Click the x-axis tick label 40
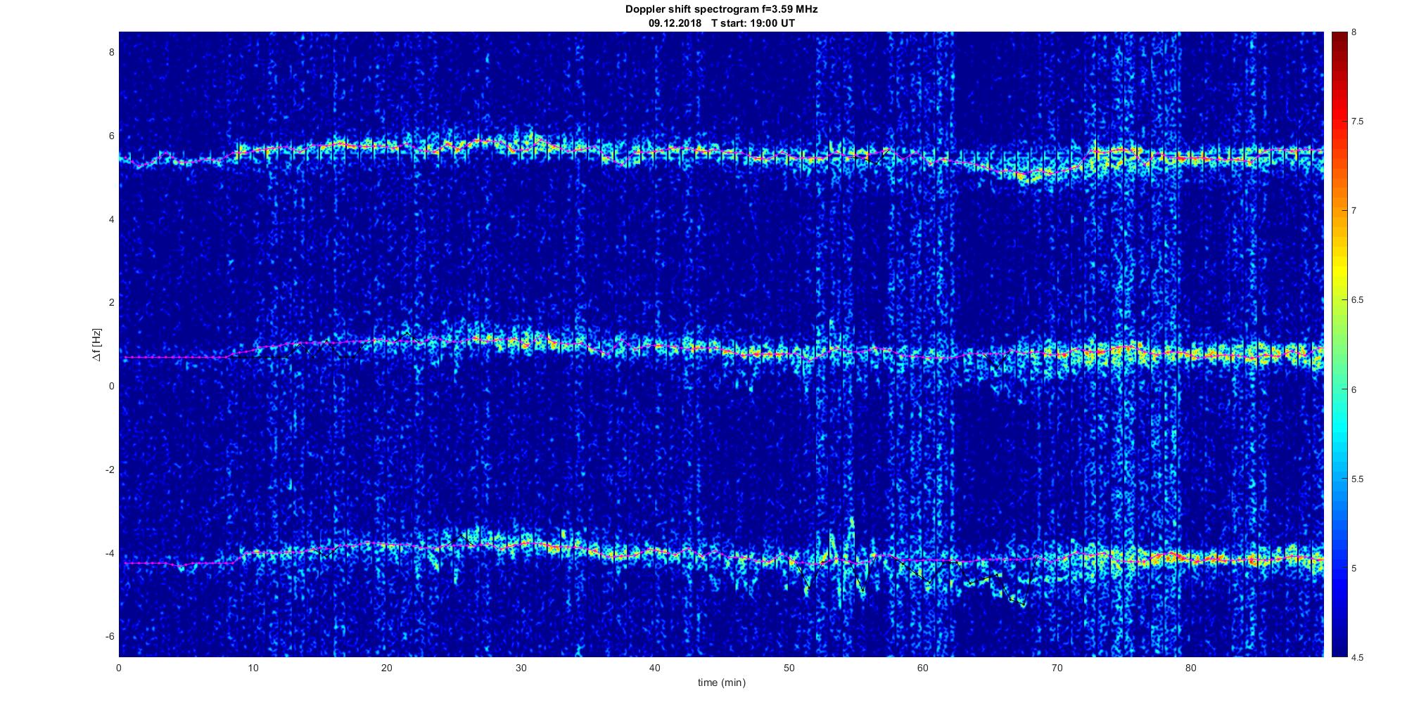The height and width of the screenshot is (705, 1407). pyautogui.click(x=655, y=668)
